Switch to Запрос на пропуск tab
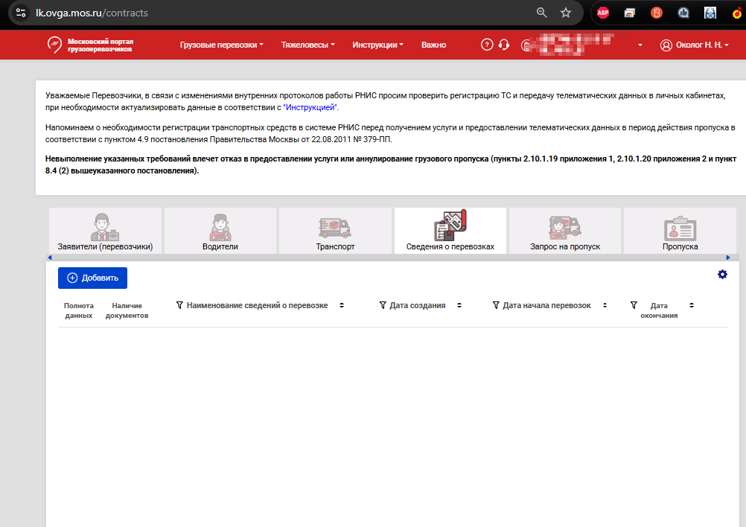 [x=565, y=231]
